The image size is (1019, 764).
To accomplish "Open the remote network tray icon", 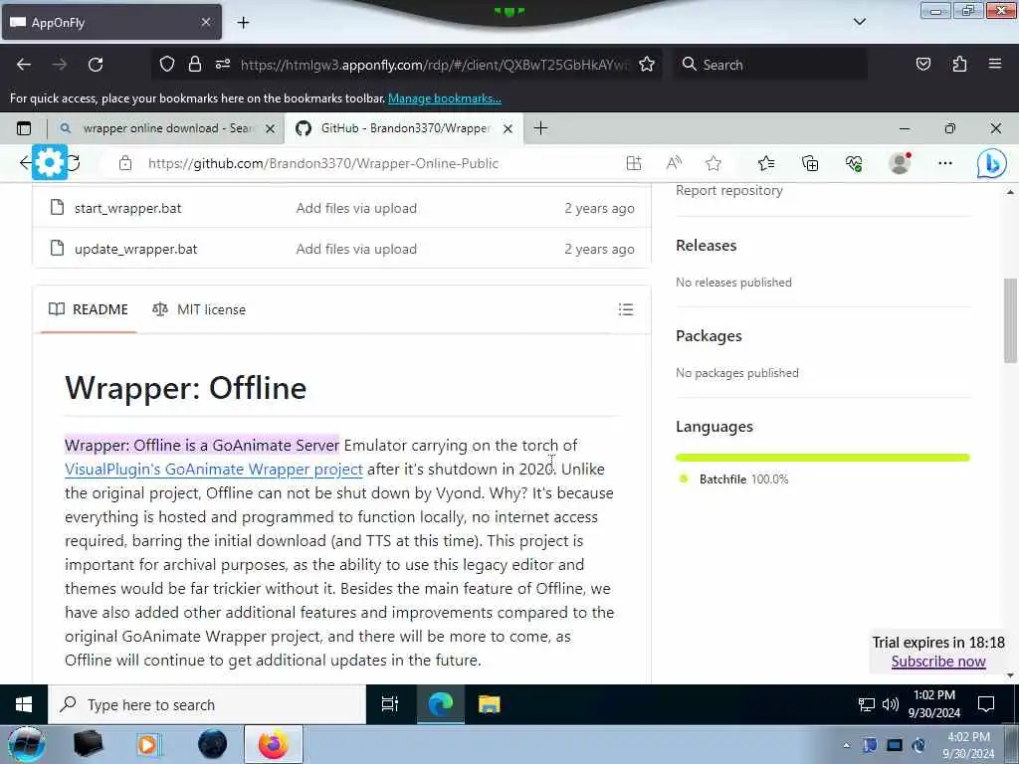I will tap(867, 705).
